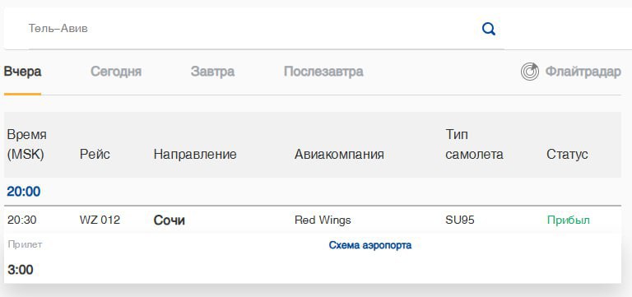This screenshot has height=297, width=632.
Task: Click the magnifying glass search icon
Action: (x=489, y=29)
